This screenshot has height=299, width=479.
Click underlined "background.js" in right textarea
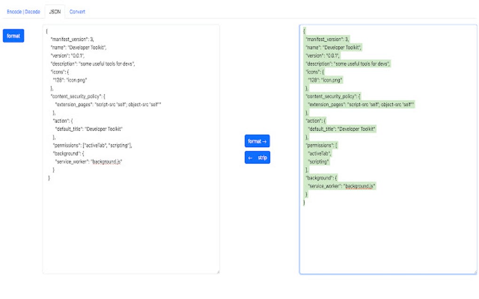(x=359, y=186)
